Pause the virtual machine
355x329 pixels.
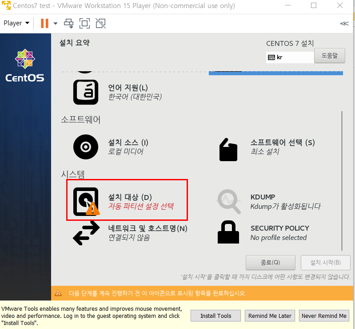pos(44,23)
